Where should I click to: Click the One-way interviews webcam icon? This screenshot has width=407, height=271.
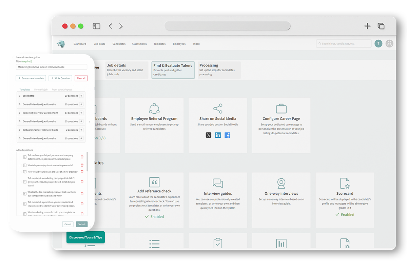click(281, 183)
